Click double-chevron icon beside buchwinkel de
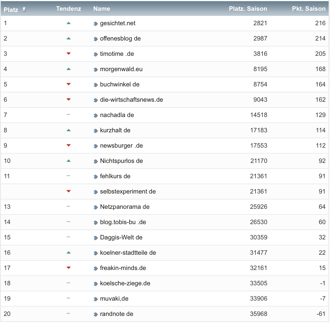The height and width of the screenshot is (323, 330). tap(96, 85)
